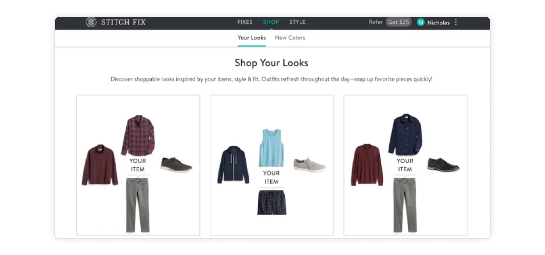Screen dimensions: 545x255
Task: Click the Get $25 referral button
Action: tap(399, 22)
